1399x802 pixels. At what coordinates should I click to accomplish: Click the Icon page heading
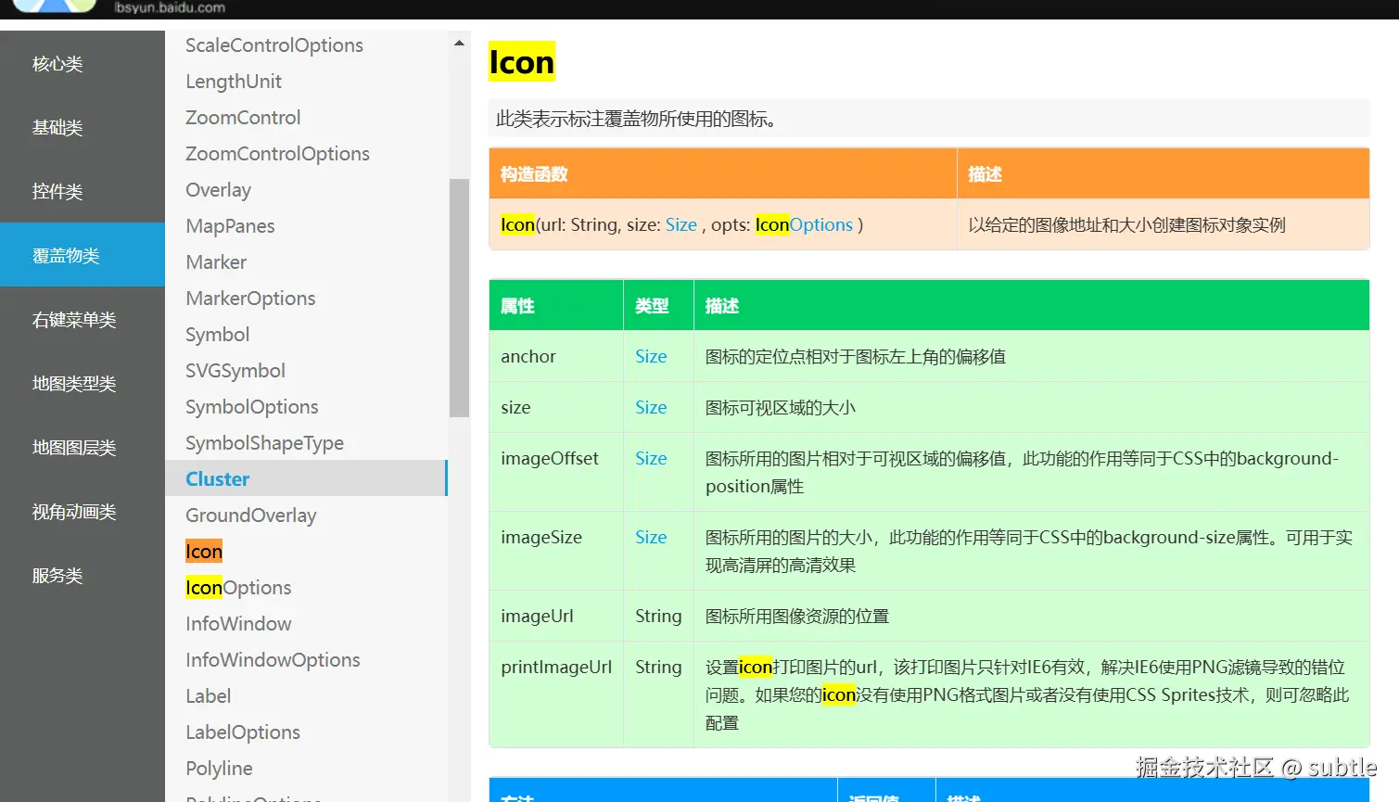pyautogui.click(x=522, y=62)
